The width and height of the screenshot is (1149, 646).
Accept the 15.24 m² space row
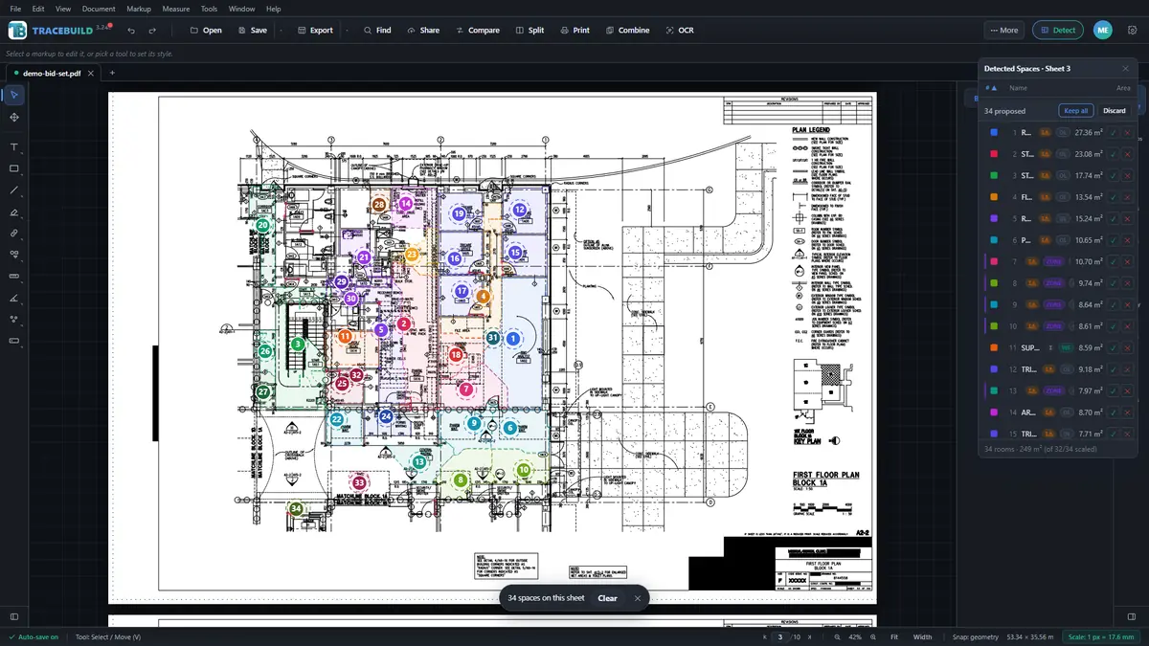(1114, 219)
